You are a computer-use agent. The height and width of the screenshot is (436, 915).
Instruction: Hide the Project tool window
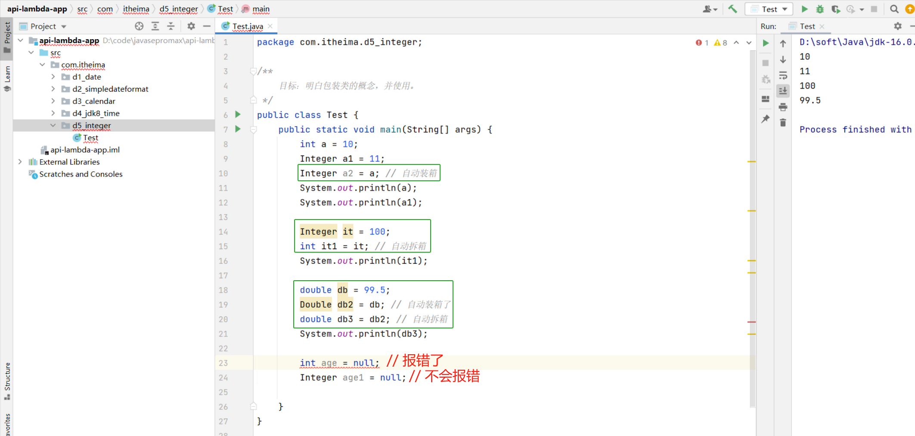(x=207, y=26)
